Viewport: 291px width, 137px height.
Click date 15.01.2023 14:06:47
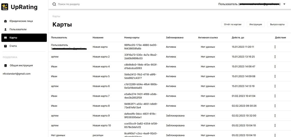point(244,67)
